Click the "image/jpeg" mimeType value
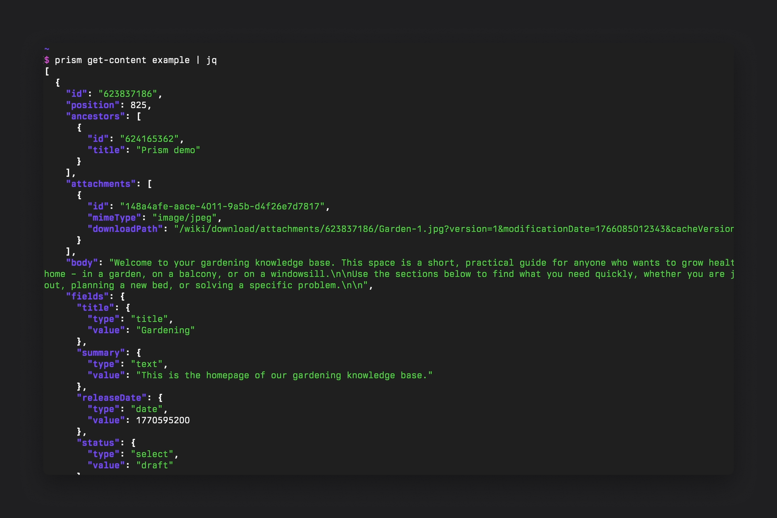This screenshot has height=518, width=777. [184, 218]
